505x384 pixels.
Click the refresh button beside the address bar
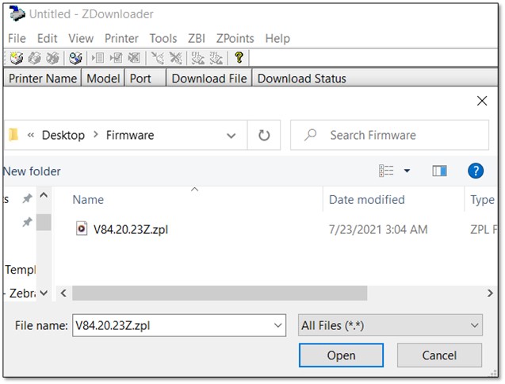pos(264,135)
